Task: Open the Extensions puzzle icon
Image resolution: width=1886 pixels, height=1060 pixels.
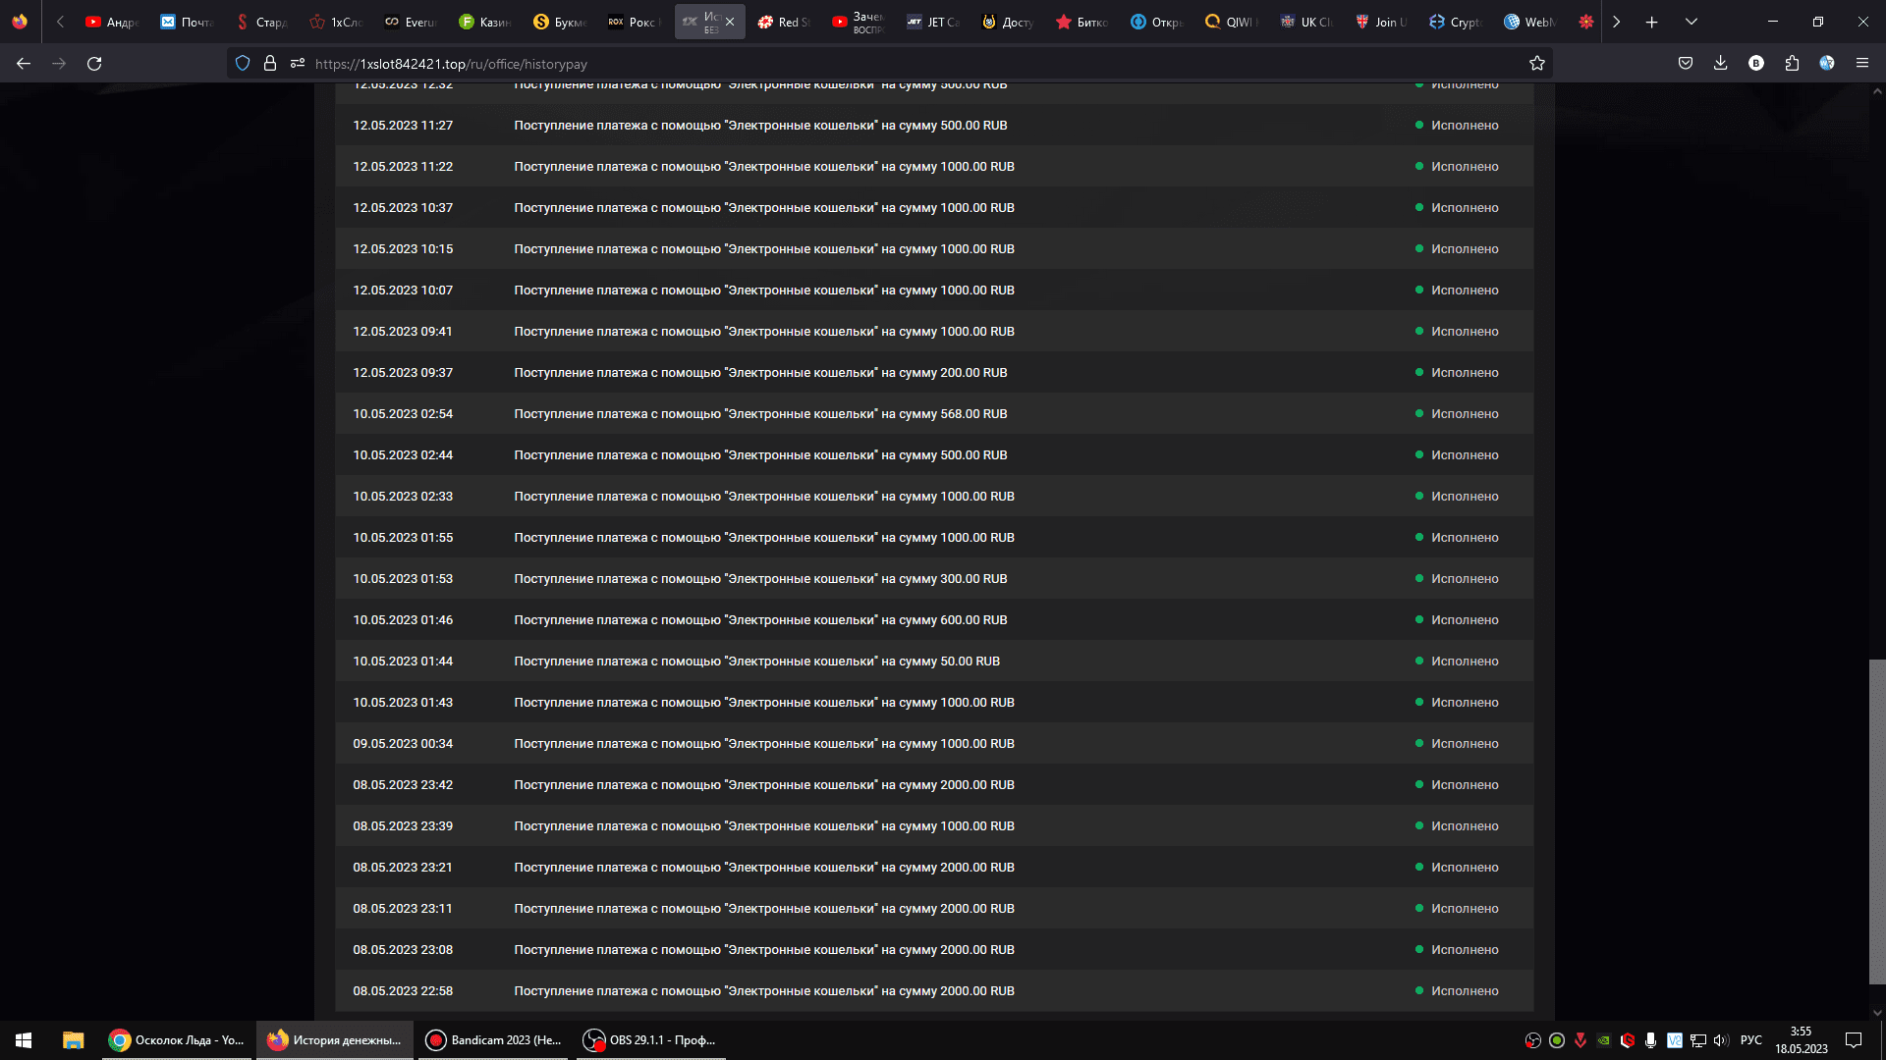Action: click(x=1792, y=64)
